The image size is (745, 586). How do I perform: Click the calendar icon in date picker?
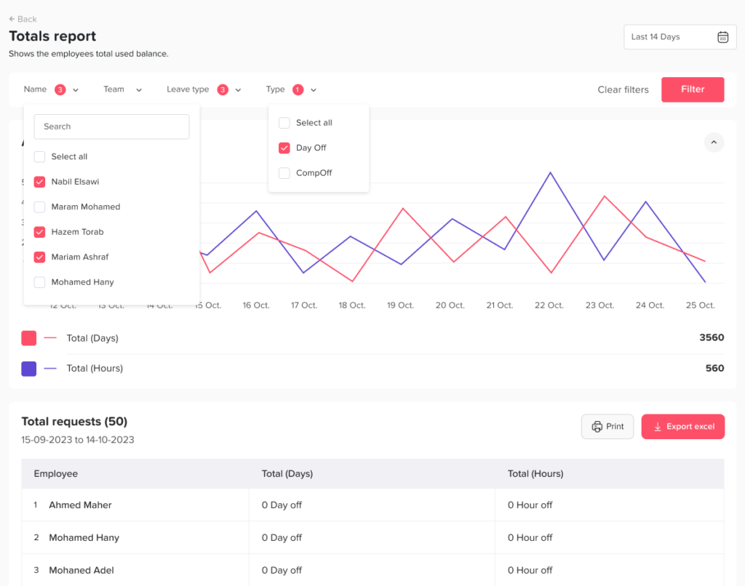point(722,37)
